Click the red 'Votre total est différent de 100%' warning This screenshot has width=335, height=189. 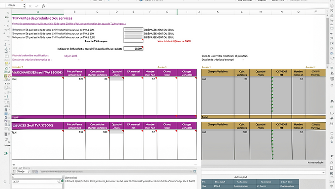point(174,41)
